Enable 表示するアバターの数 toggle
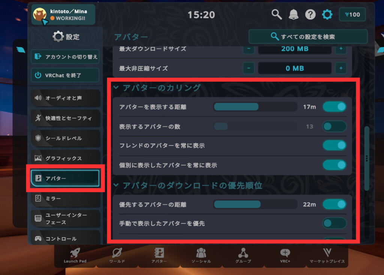The width and height of the screenshot is (384, 275). (x=334, y=126)
